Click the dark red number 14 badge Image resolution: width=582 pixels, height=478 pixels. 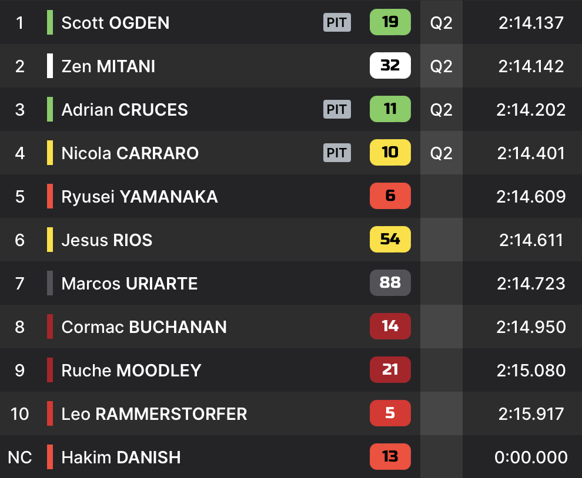pyautogui.click(x=390, y=326)
